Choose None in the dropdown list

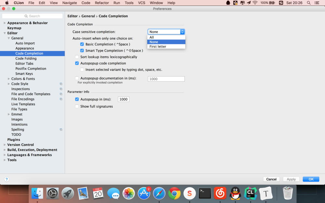[166, 42]
